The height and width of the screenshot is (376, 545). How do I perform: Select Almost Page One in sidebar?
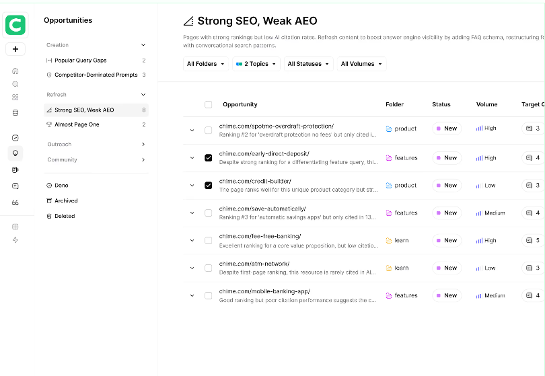tap(96, 124)
